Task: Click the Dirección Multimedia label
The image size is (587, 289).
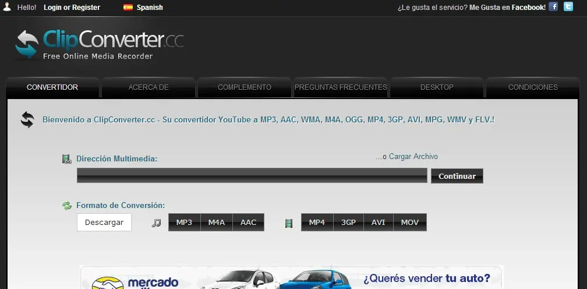Action: coord(117,159)
